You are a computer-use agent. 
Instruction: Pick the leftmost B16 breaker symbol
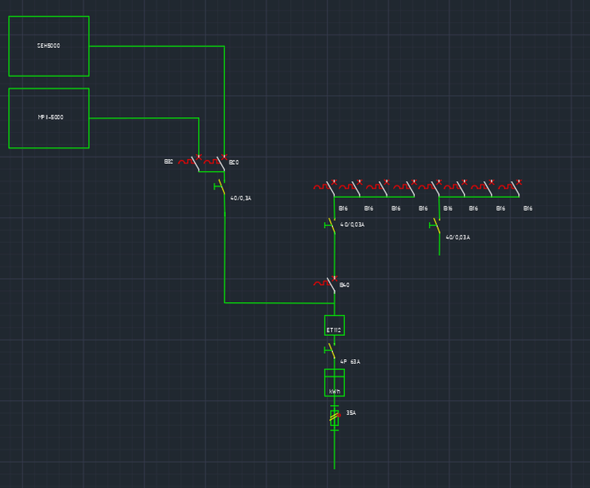(325, 188)
